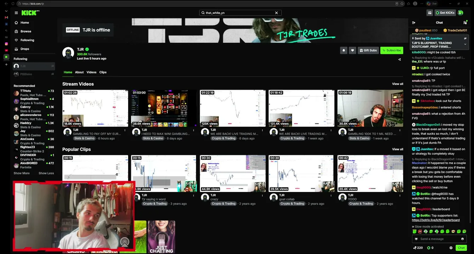The height and width of the screenshot is (254, 474).
Task: Open the three-dot menu for the 'YOOO' clip
Action: coord(400,195)
